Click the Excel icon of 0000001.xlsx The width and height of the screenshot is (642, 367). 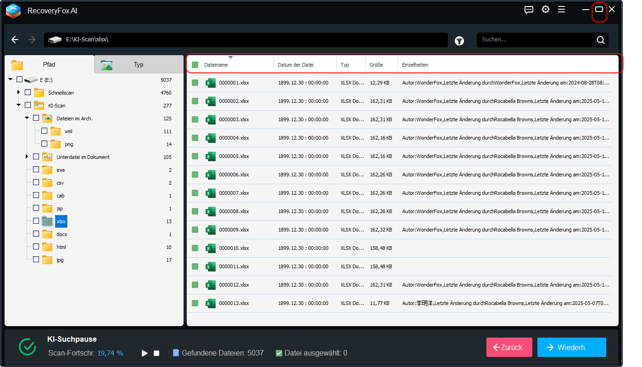[x=211, y=83]
